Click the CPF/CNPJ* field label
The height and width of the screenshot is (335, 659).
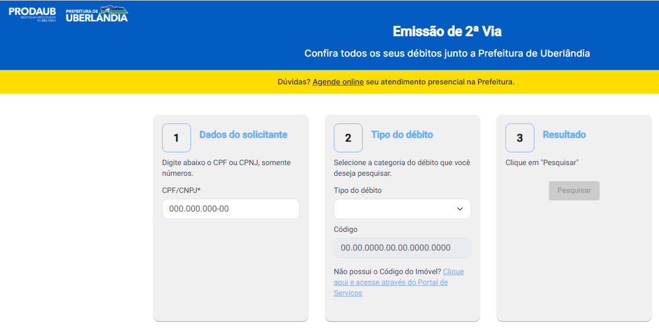click(181, 190)
